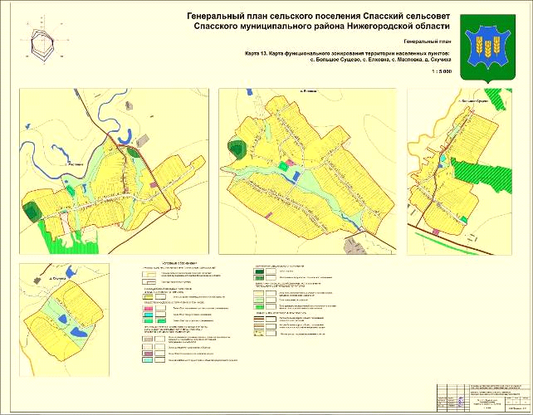The height and width of the screenshot is (415, 533).
Task: Click the purple plot at bottom of Большое Сущево map
Action: [436, 232]
